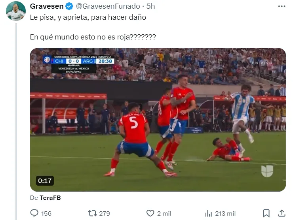Open the three-dot more options menu
The width and height of the screenshot is (293, 220).
pyautogui.click(x=282, y=6)
